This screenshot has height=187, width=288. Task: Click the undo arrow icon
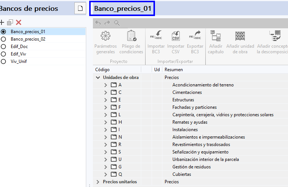pos(98,23)
